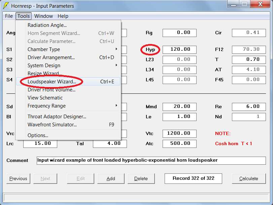Click the L45 value field
Image resolution: width=273 pixels, height=205 pixels.
(x=179, y=80)
